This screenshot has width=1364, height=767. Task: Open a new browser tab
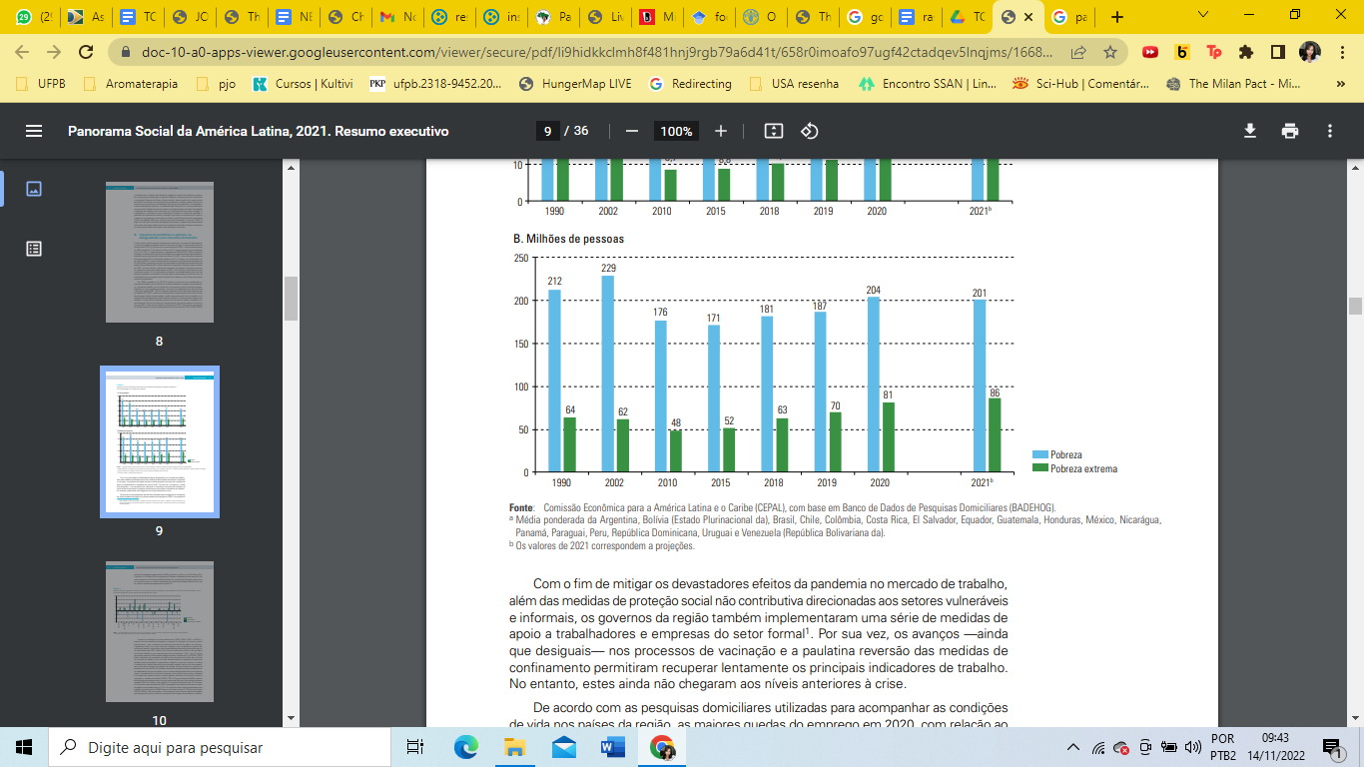[1116, 17]
